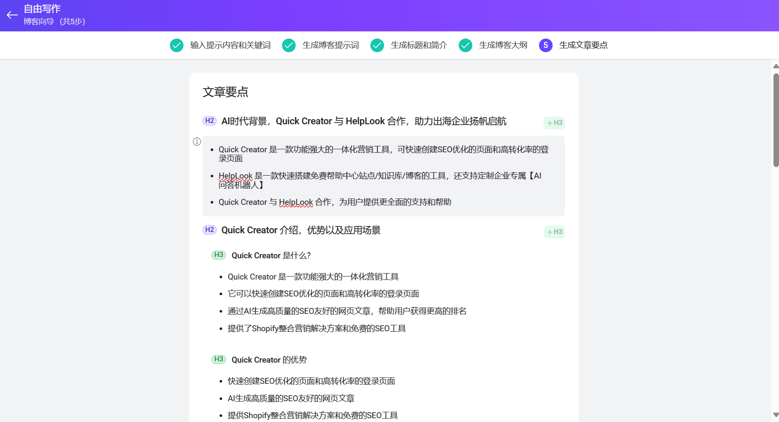This screenshot has height=422, width=779.
Task: Click H2 badge for Quick Creator 介绍 heading
Action: click(209, 230)
